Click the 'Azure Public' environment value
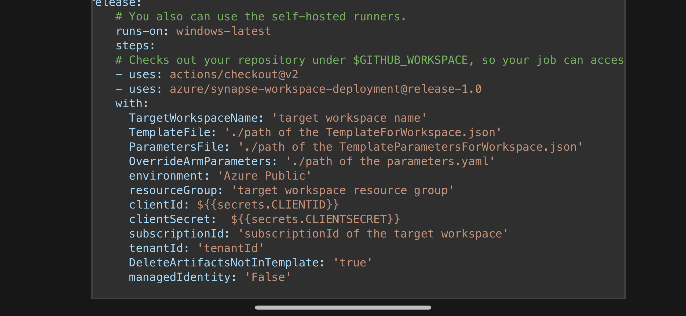The height and width of the screenshot is (316, 686). click(x=264, y=176)
